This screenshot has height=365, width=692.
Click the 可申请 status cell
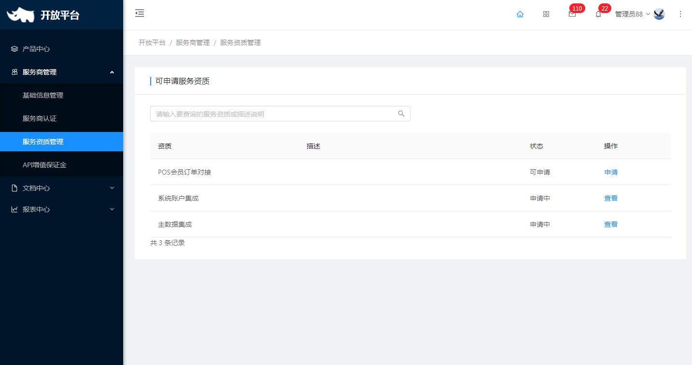click(x=540, y=172)
